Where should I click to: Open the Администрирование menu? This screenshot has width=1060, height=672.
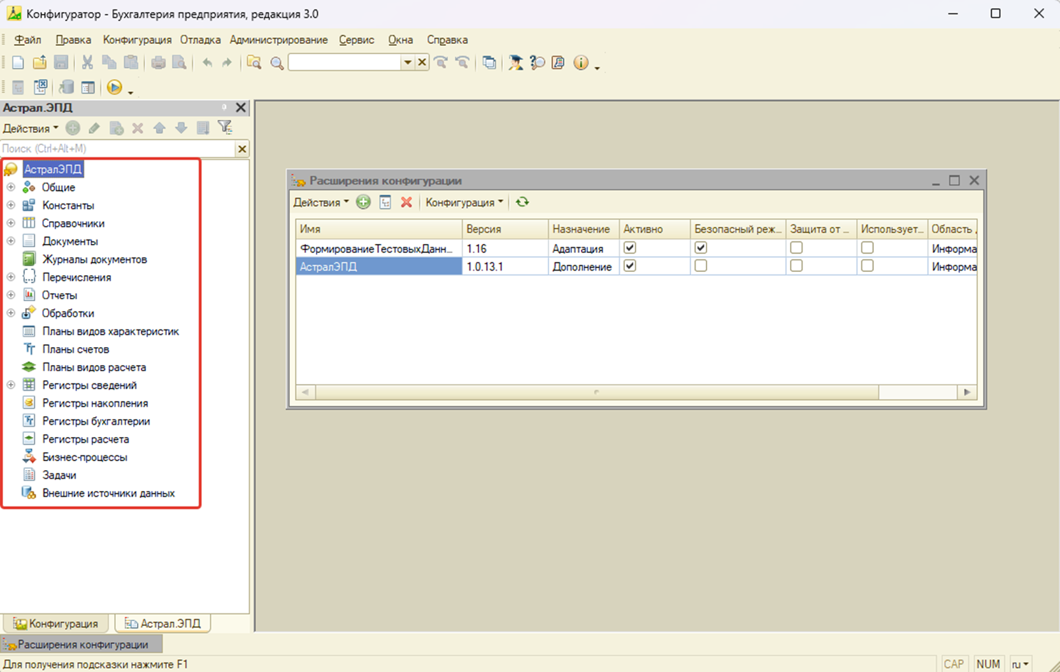pos(278,39)
